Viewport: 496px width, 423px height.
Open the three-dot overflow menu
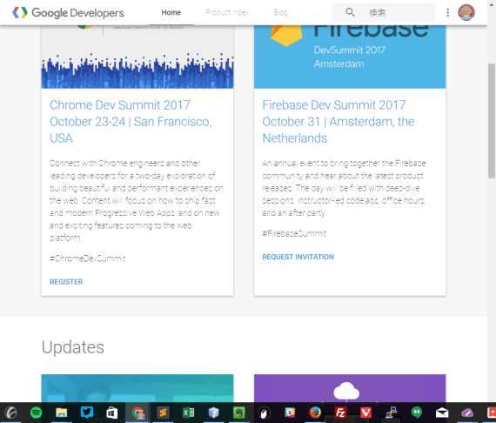(447, 12)
